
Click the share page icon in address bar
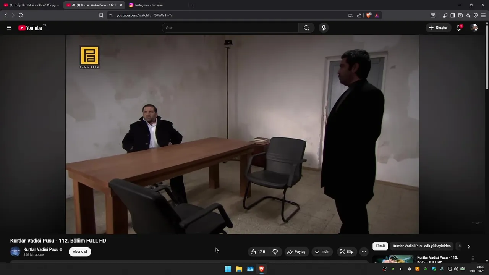pos(359,15)
